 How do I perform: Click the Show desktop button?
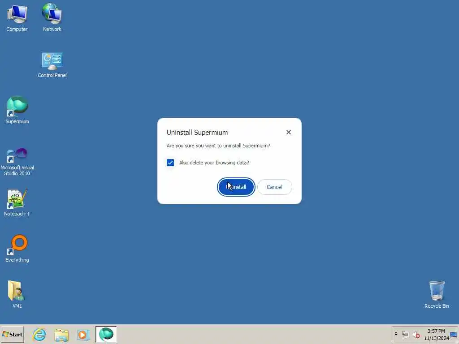[454, 334]
